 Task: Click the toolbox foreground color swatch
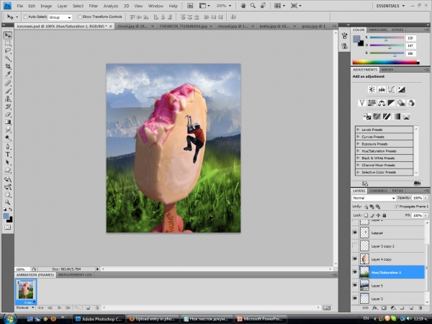tap(6, 216)
